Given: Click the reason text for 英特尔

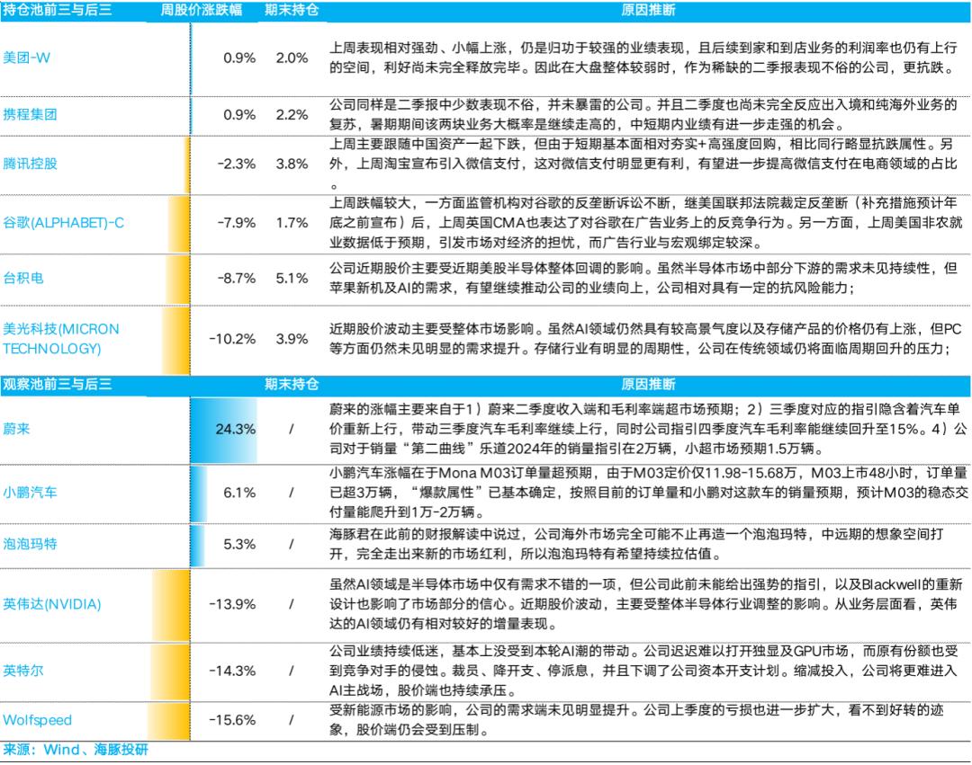Looking at the screenshot, I should tap(643, 671).
